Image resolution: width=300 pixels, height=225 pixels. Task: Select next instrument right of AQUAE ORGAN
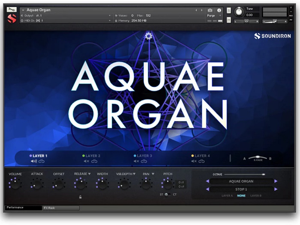pyautogui.click(x=276, y=181)
